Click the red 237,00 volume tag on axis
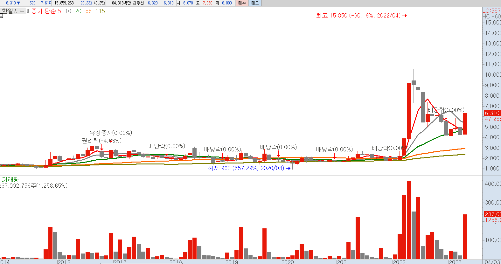The height and width of the screenshot is (264, 501). 492,214
